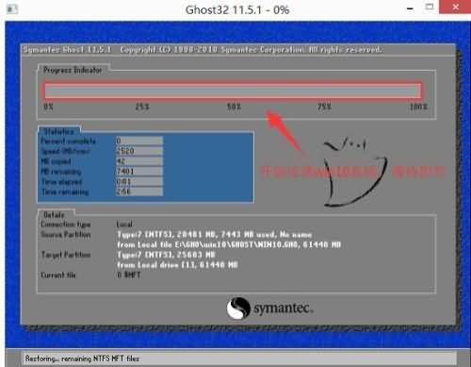Select the MB copied value field
This screenshot has width=471, height=367.
139,161
